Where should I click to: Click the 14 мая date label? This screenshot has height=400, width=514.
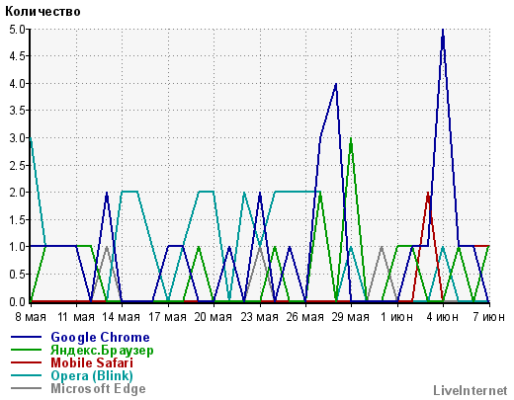click(x=121, y=317)
